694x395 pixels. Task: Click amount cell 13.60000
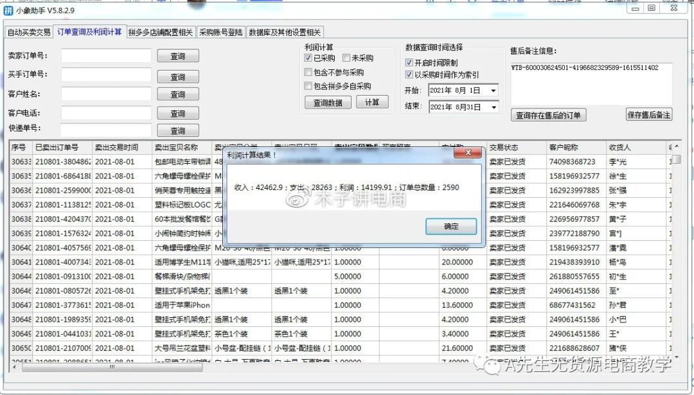(463, 305)
